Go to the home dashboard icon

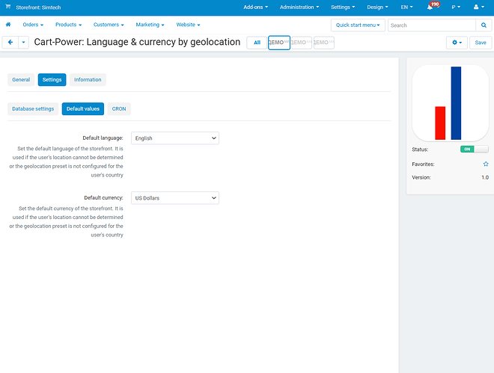pos(8,25)
